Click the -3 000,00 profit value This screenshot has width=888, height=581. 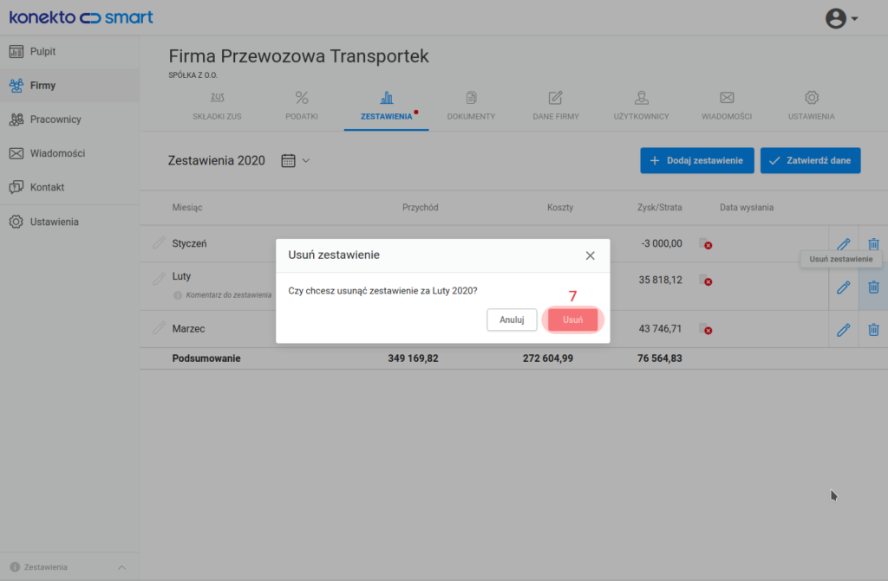pyautogui.click(x=662, y=244)
